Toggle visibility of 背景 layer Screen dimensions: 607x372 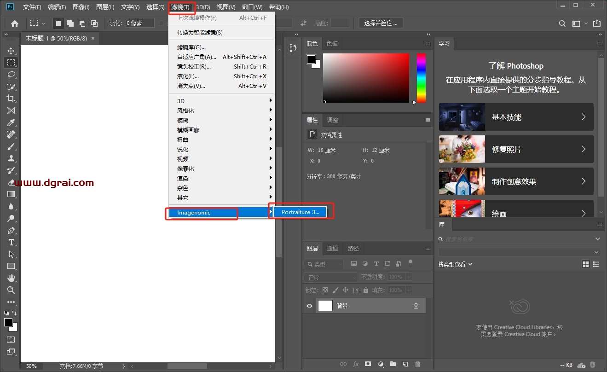(x=309, y=306)
